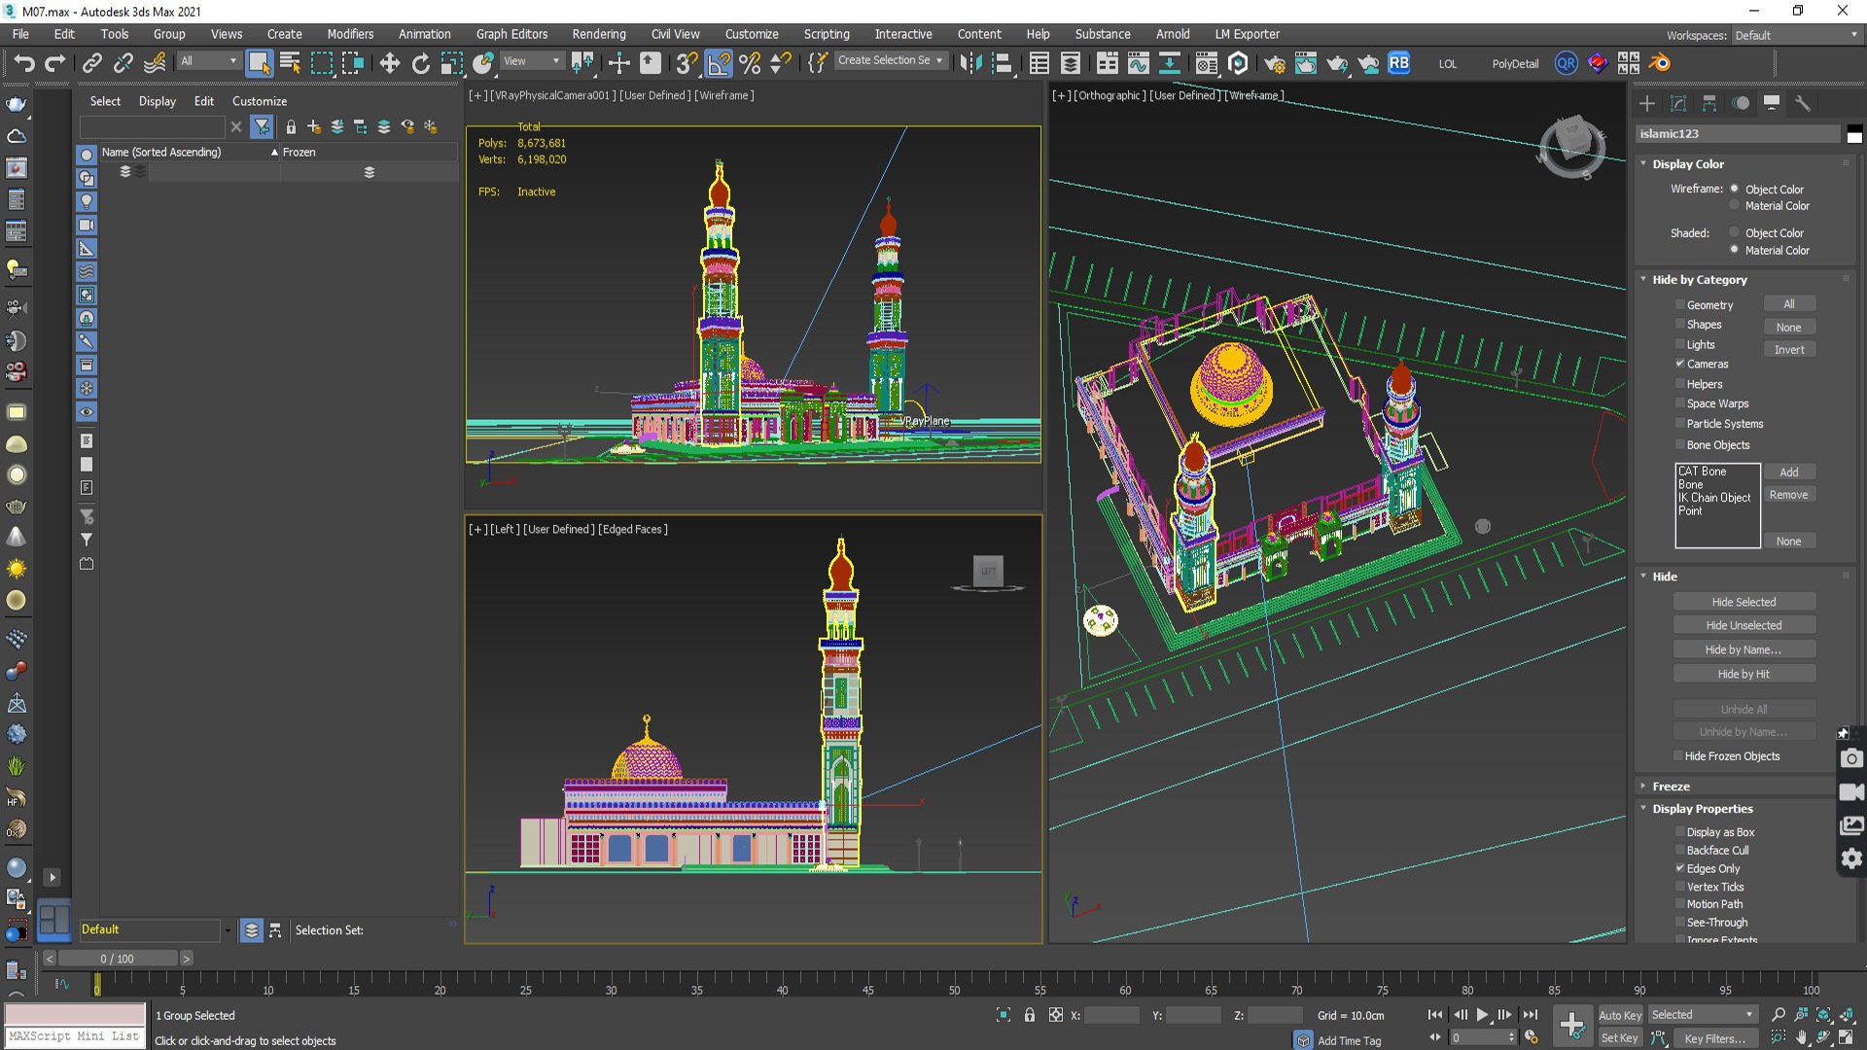Click the Redo arrow in main toolbar

[55, 63]
